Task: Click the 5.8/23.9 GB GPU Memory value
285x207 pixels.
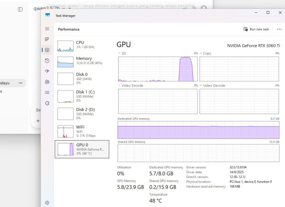Action: [x=131, y=187]
